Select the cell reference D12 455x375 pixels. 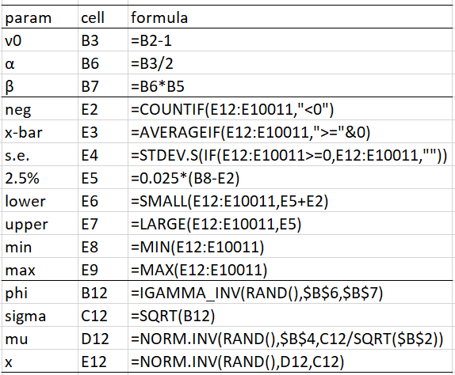[x=103, y=339]
